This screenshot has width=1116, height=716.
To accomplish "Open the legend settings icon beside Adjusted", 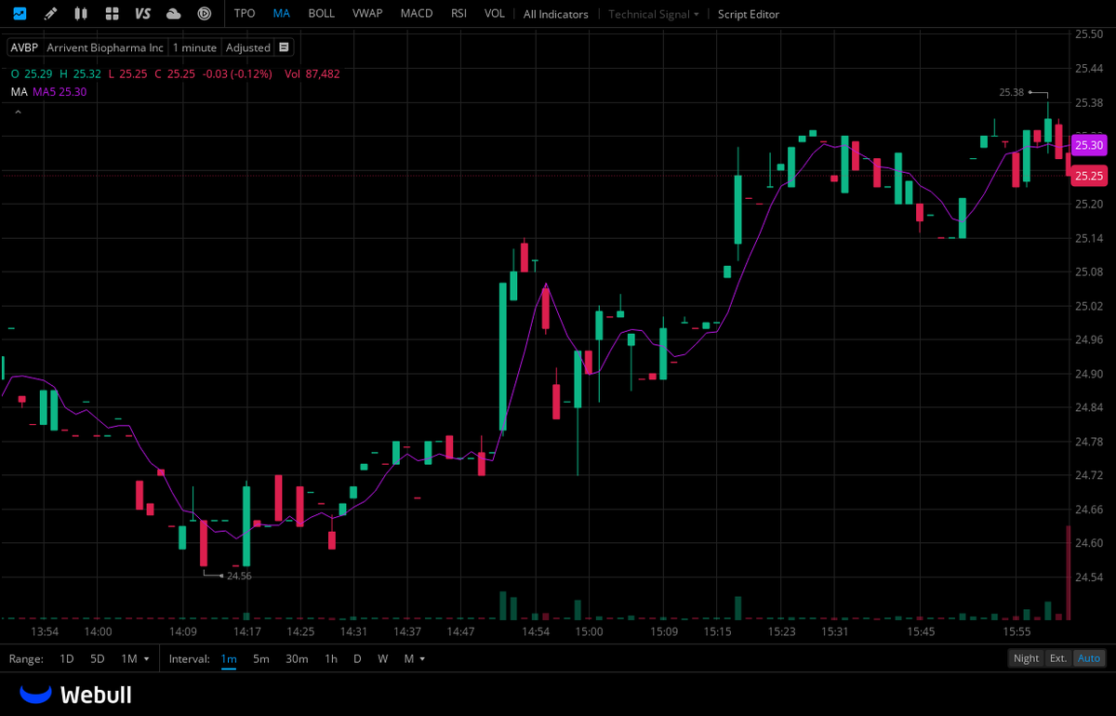I will click(x=284, y=47).
